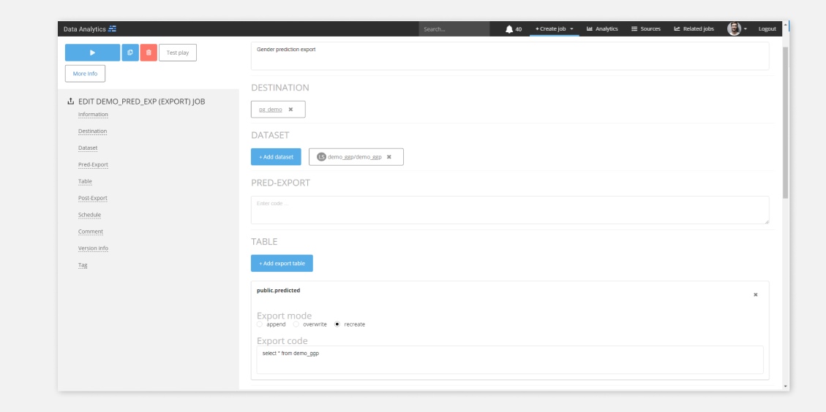Select the append export mode
This screenshot has height=412, width=826.
260,324
